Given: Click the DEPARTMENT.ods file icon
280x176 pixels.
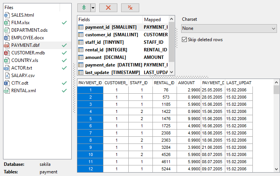Looking at the screenshot, I should pos(6,30).
